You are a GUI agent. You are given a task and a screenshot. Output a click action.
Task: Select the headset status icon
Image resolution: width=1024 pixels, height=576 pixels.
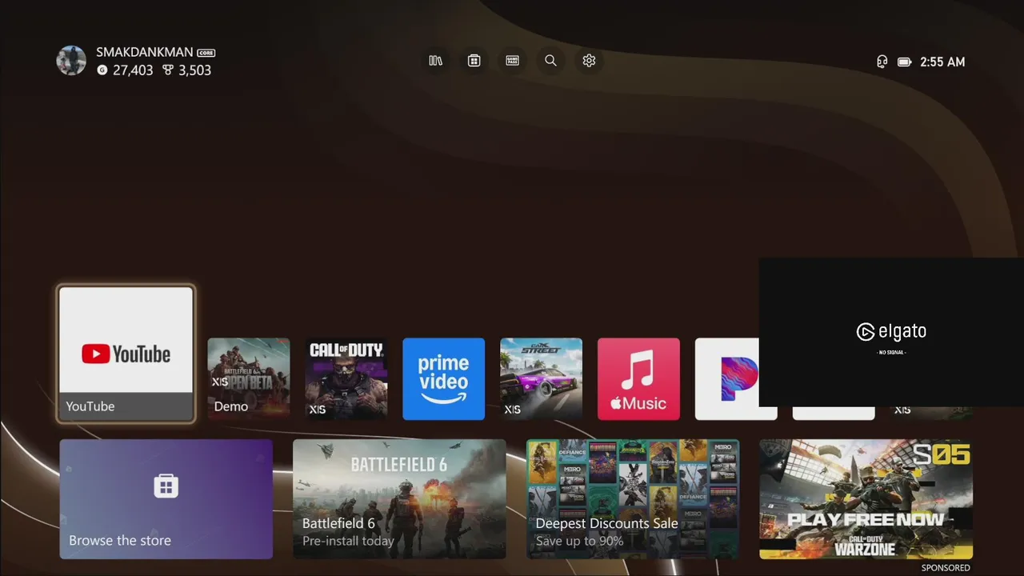point(882,62)
